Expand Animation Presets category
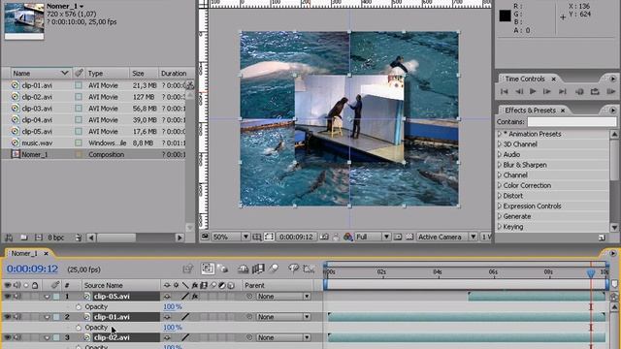 500,134
